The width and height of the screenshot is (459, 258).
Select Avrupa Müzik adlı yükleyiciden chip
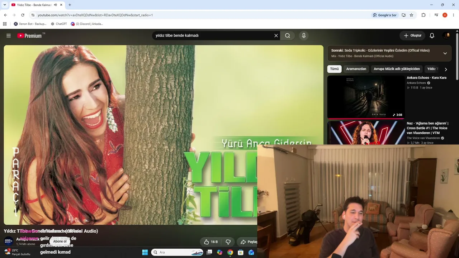coord(397,69)
